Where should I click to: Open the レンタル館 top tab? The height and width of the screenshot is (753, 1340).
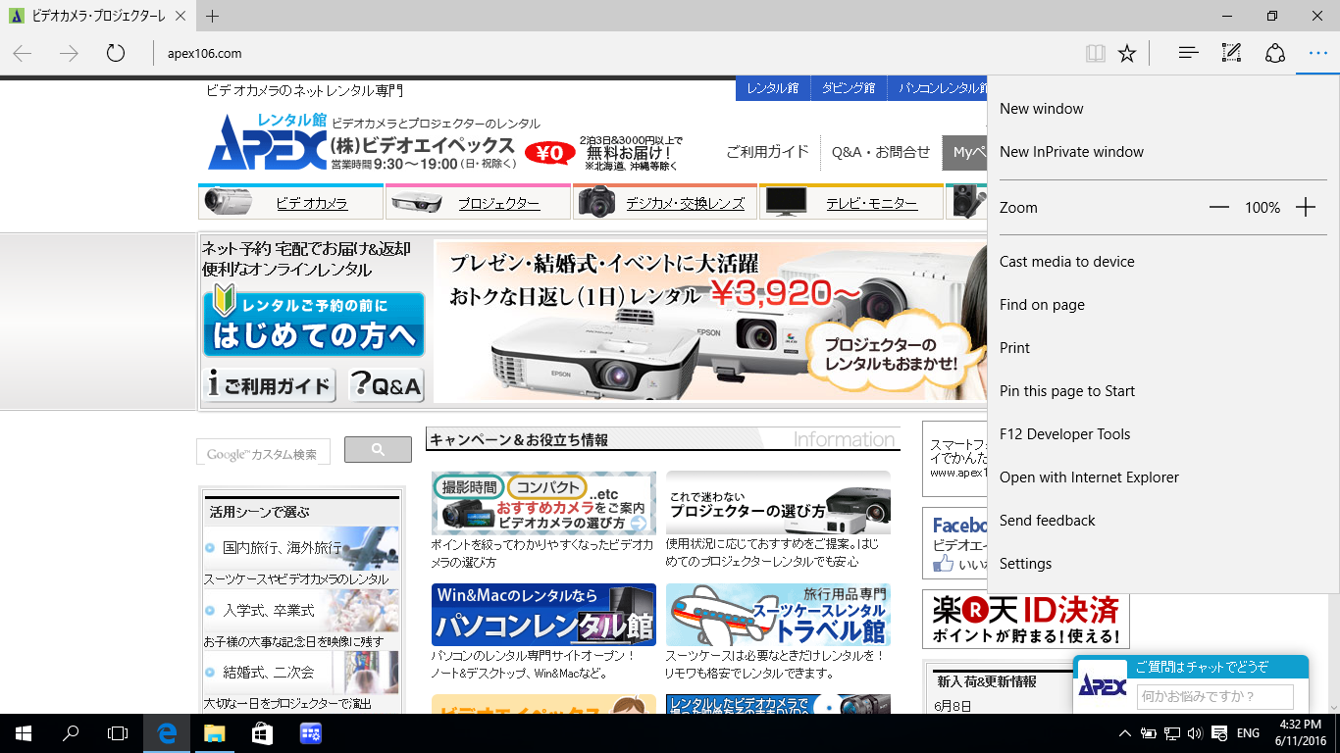pos(772,88)
